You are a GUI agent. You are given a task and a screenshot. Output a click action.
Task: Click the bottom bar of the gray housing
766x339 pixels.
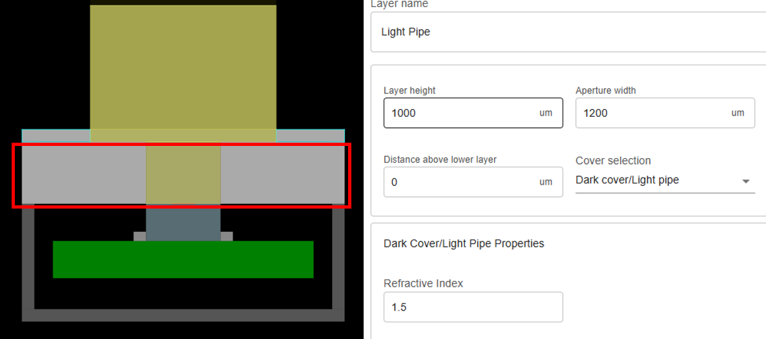coord(183,315)
